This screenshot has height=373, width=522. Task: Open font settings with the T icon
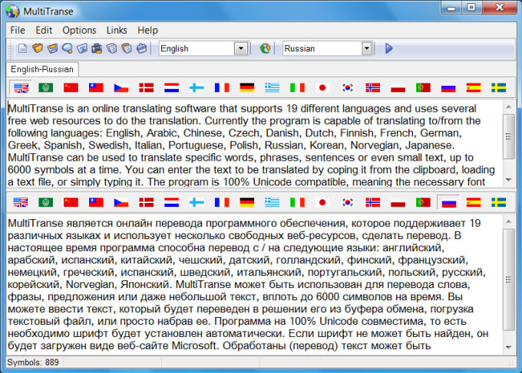(x=82, y=48)
